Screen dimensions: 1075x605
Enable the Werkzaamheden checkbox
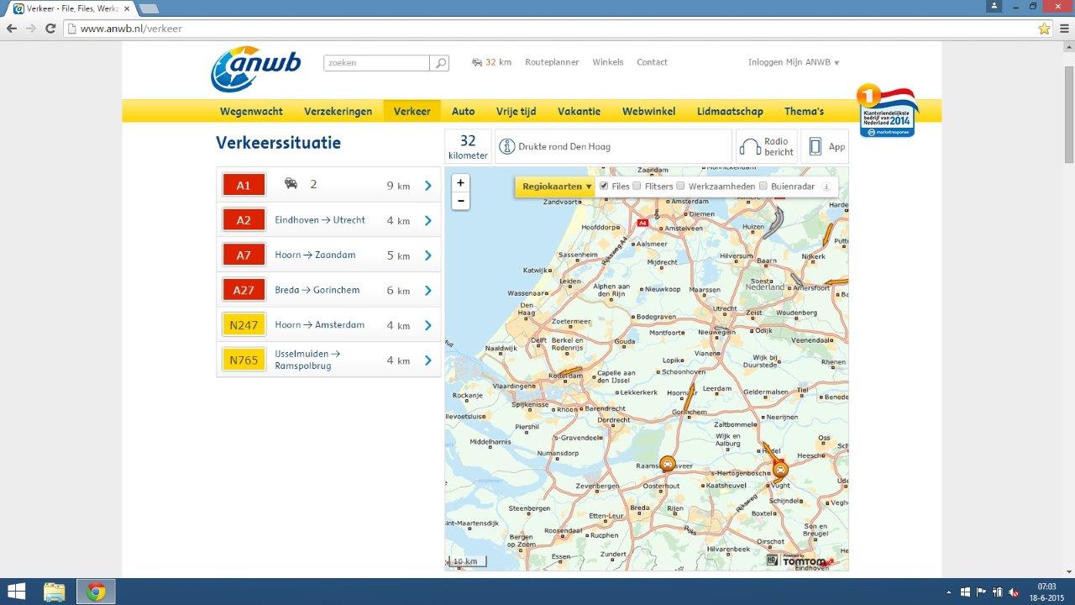pos(680,186)
